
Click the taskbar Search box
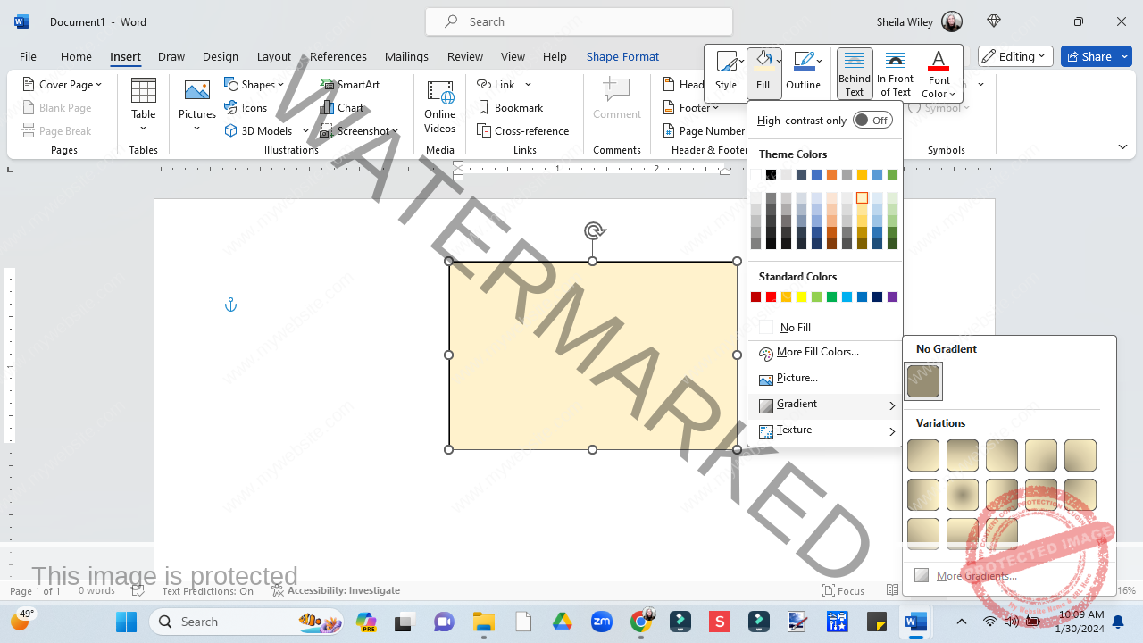click(x=247, y=622)
